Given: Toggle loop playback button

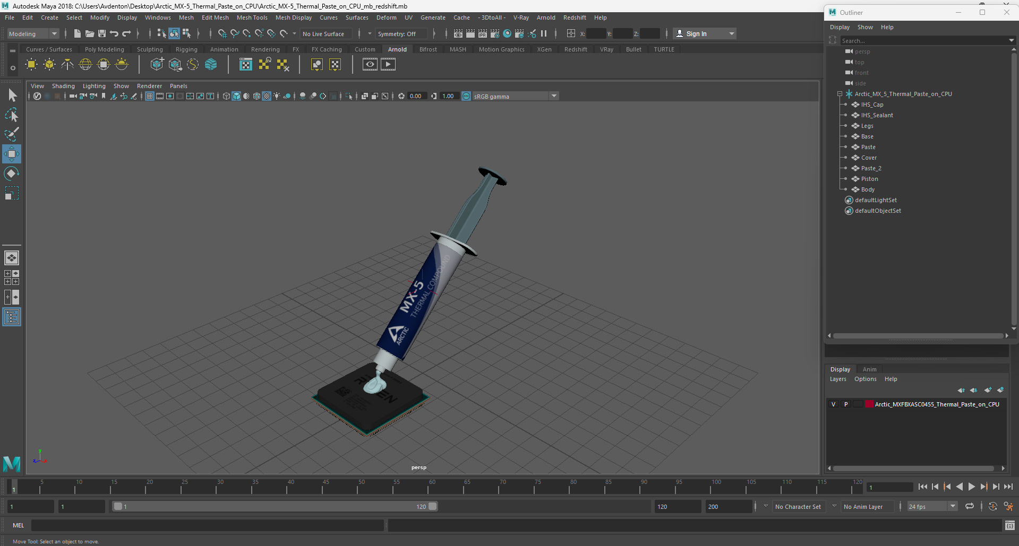Looking at the screenshot, I should tap(970, 506).
